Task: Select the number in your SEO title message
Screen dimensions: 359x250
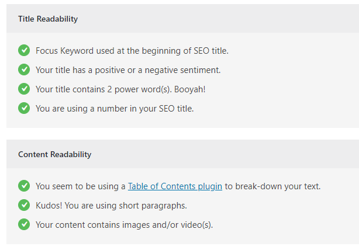Action: click(x=115, y=109)
